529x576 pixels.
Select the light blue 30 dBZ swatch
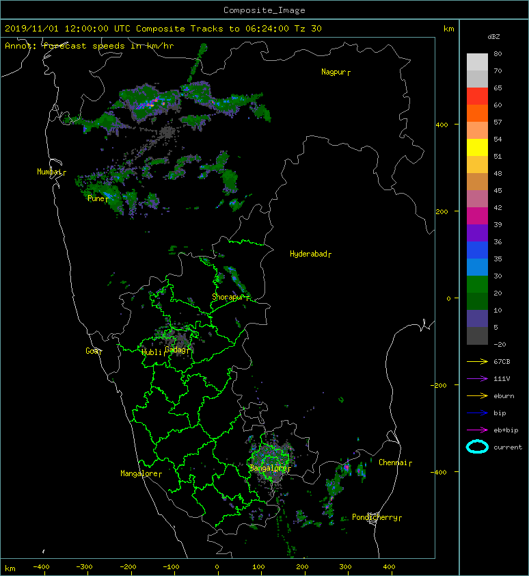tap(477, 267)
